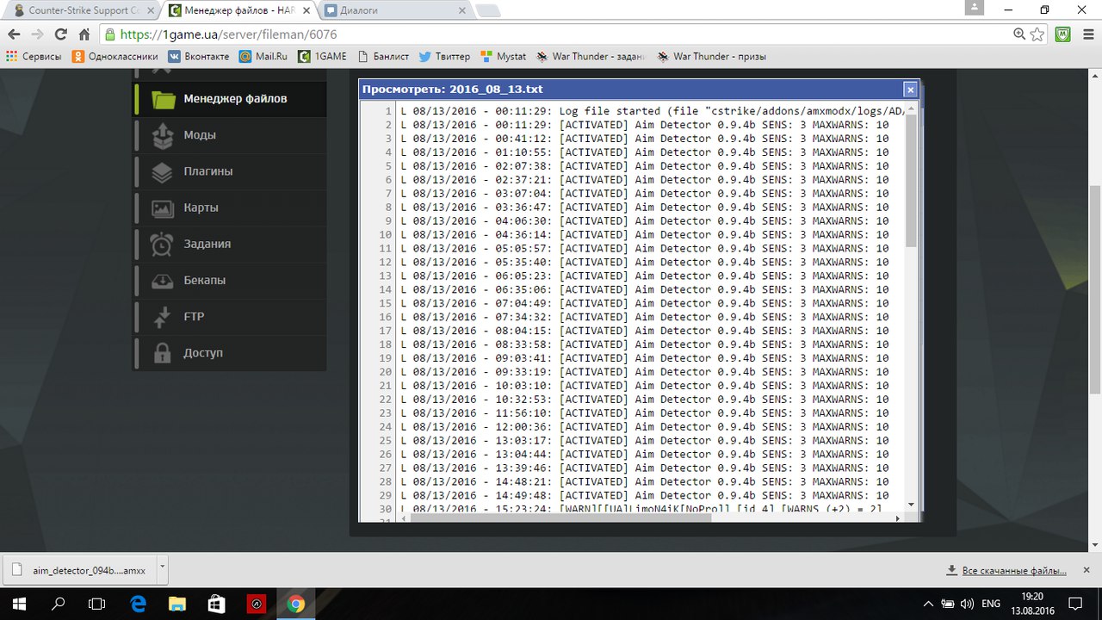Viewport: 1102px width, 620px height.
Task: Click log entry at 12:00:36
Action: 645,427
